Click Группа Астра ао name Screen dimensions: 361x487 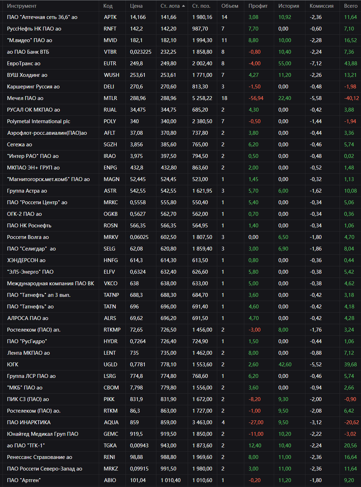pyautogui.click(x=27, y=191)
